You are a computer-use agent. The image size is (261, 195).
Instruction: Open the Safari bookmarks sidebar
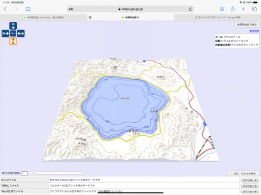(x=28, y=9)
